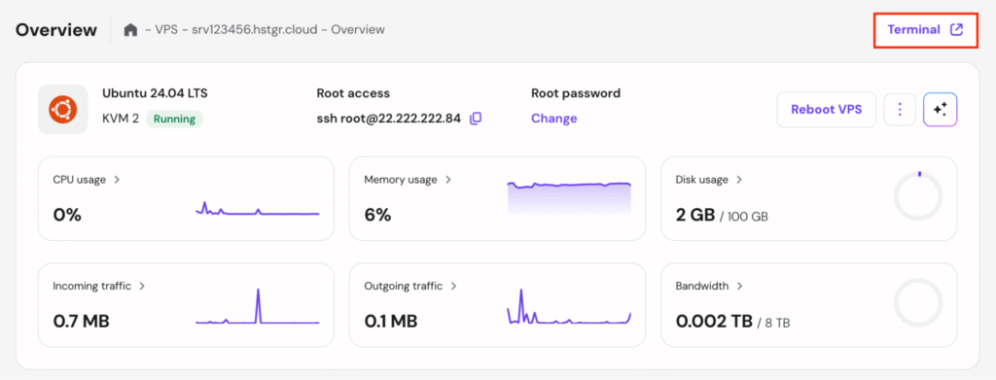
Task: Click the 0.7 MB incoming value
Action: (82, 322)
